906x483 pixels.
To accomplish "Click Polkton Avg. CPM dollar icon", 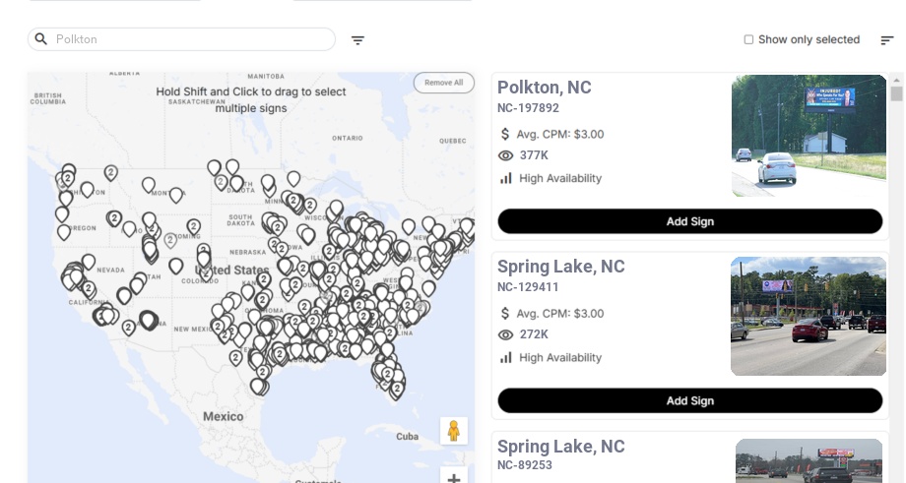I will pos(505,134).
